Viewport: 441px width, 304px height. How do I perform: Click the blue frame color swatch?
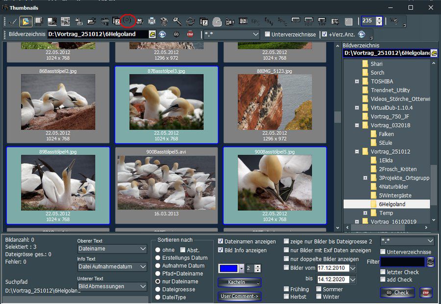pos(228,268)
